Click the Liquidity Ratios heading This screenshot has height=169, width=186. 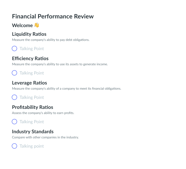[29, 34]
